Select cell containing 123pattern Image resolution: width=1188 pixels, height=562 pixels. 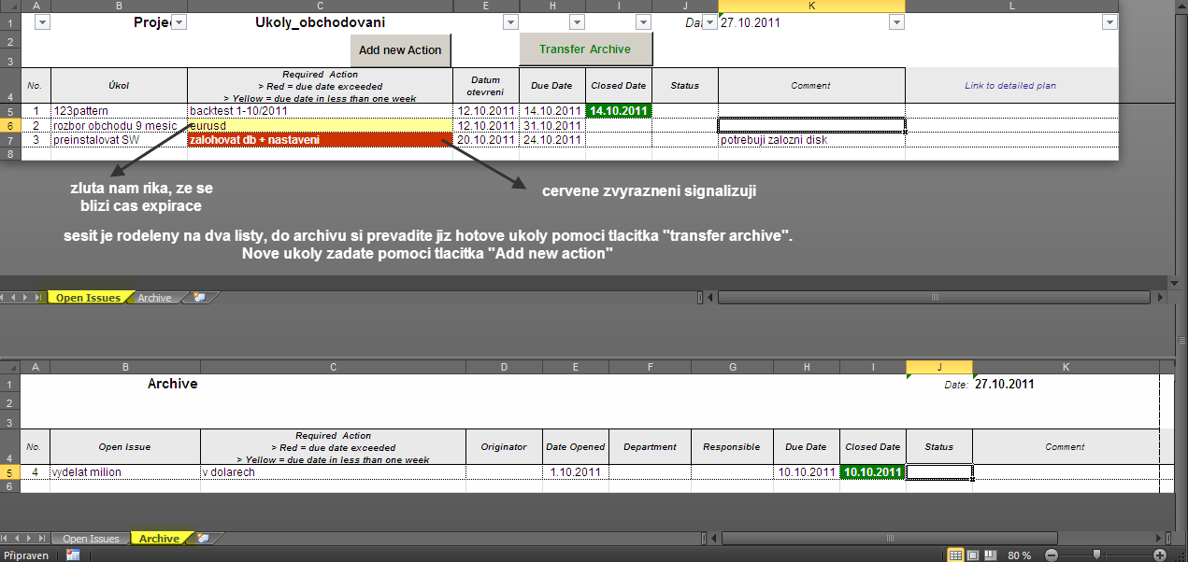[x=119, y=110]
